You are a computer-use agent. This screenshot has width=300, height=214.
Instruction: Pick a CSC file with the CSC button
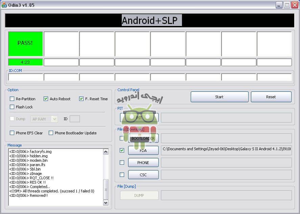pos(143,175)
